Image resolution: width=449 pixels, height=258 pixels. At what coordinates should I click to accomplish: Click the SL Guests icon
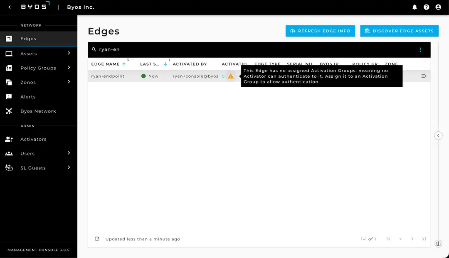click(x=9, y=167)
